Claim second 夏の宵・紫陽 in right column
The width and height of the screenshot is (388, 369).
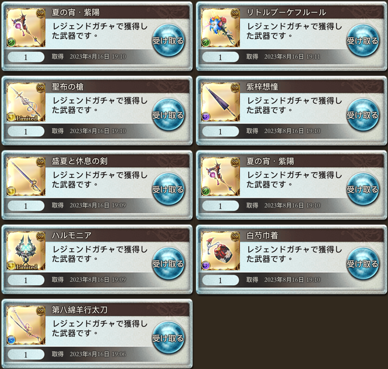[362, 189]
